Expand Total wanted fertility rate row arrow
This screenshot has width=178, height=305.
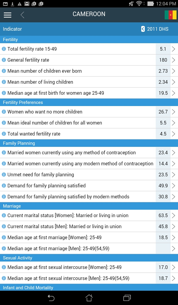[174, 134]
